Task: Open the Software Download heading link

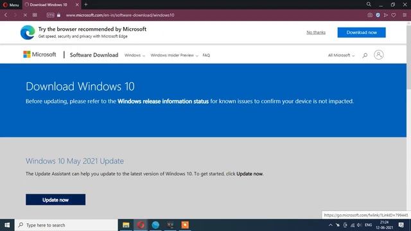Action: pos(94,55)
